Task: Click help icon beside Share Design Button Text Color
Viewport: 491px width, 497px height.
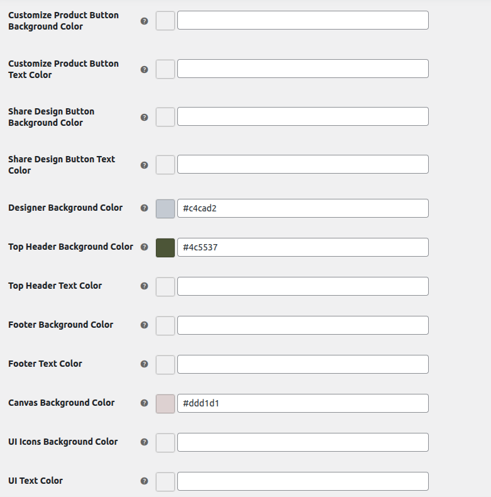Action: (x=144, y=165)
